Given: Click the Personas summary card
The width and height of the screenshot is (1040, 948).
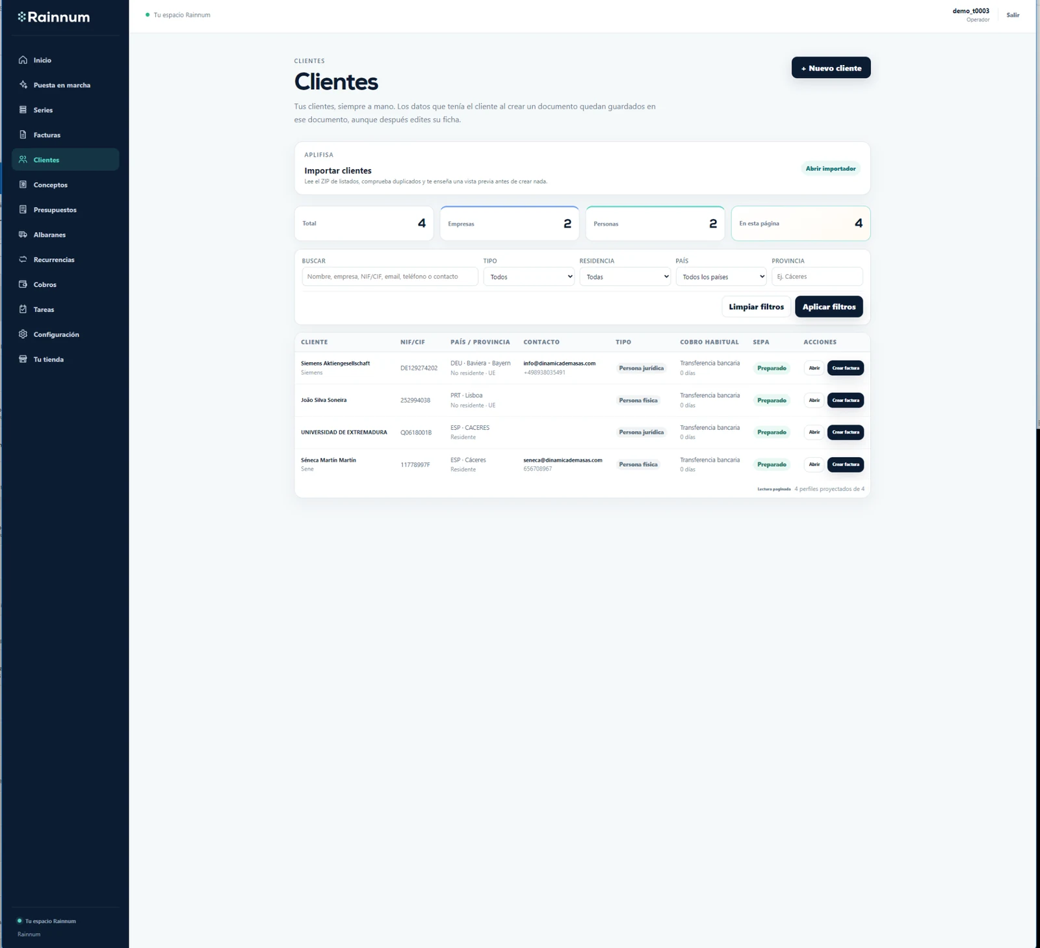Looking at the screenshot, I should [655, 224].
